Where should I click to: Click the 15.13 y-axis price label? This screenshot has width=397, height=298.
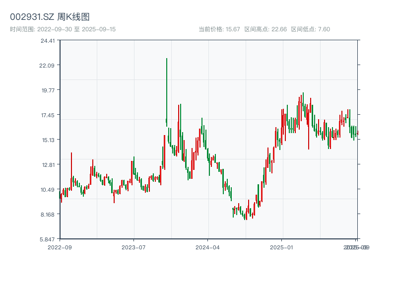tap(49, 140)
